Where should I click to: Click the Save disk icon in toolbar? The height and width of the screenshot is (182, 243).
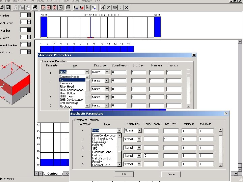click(x=8, y=7)
